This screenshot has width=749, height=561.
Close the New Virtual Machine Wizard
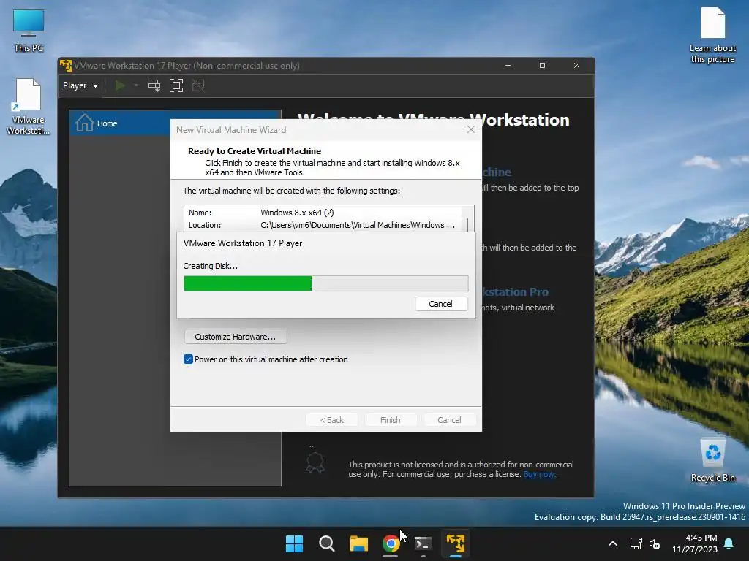(471, 130)
